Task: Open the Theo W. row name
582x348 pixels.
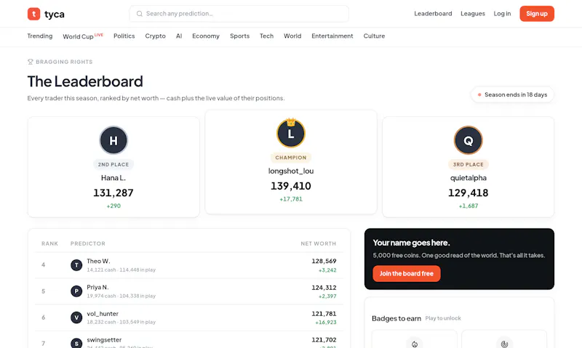Action: (98, 262)
